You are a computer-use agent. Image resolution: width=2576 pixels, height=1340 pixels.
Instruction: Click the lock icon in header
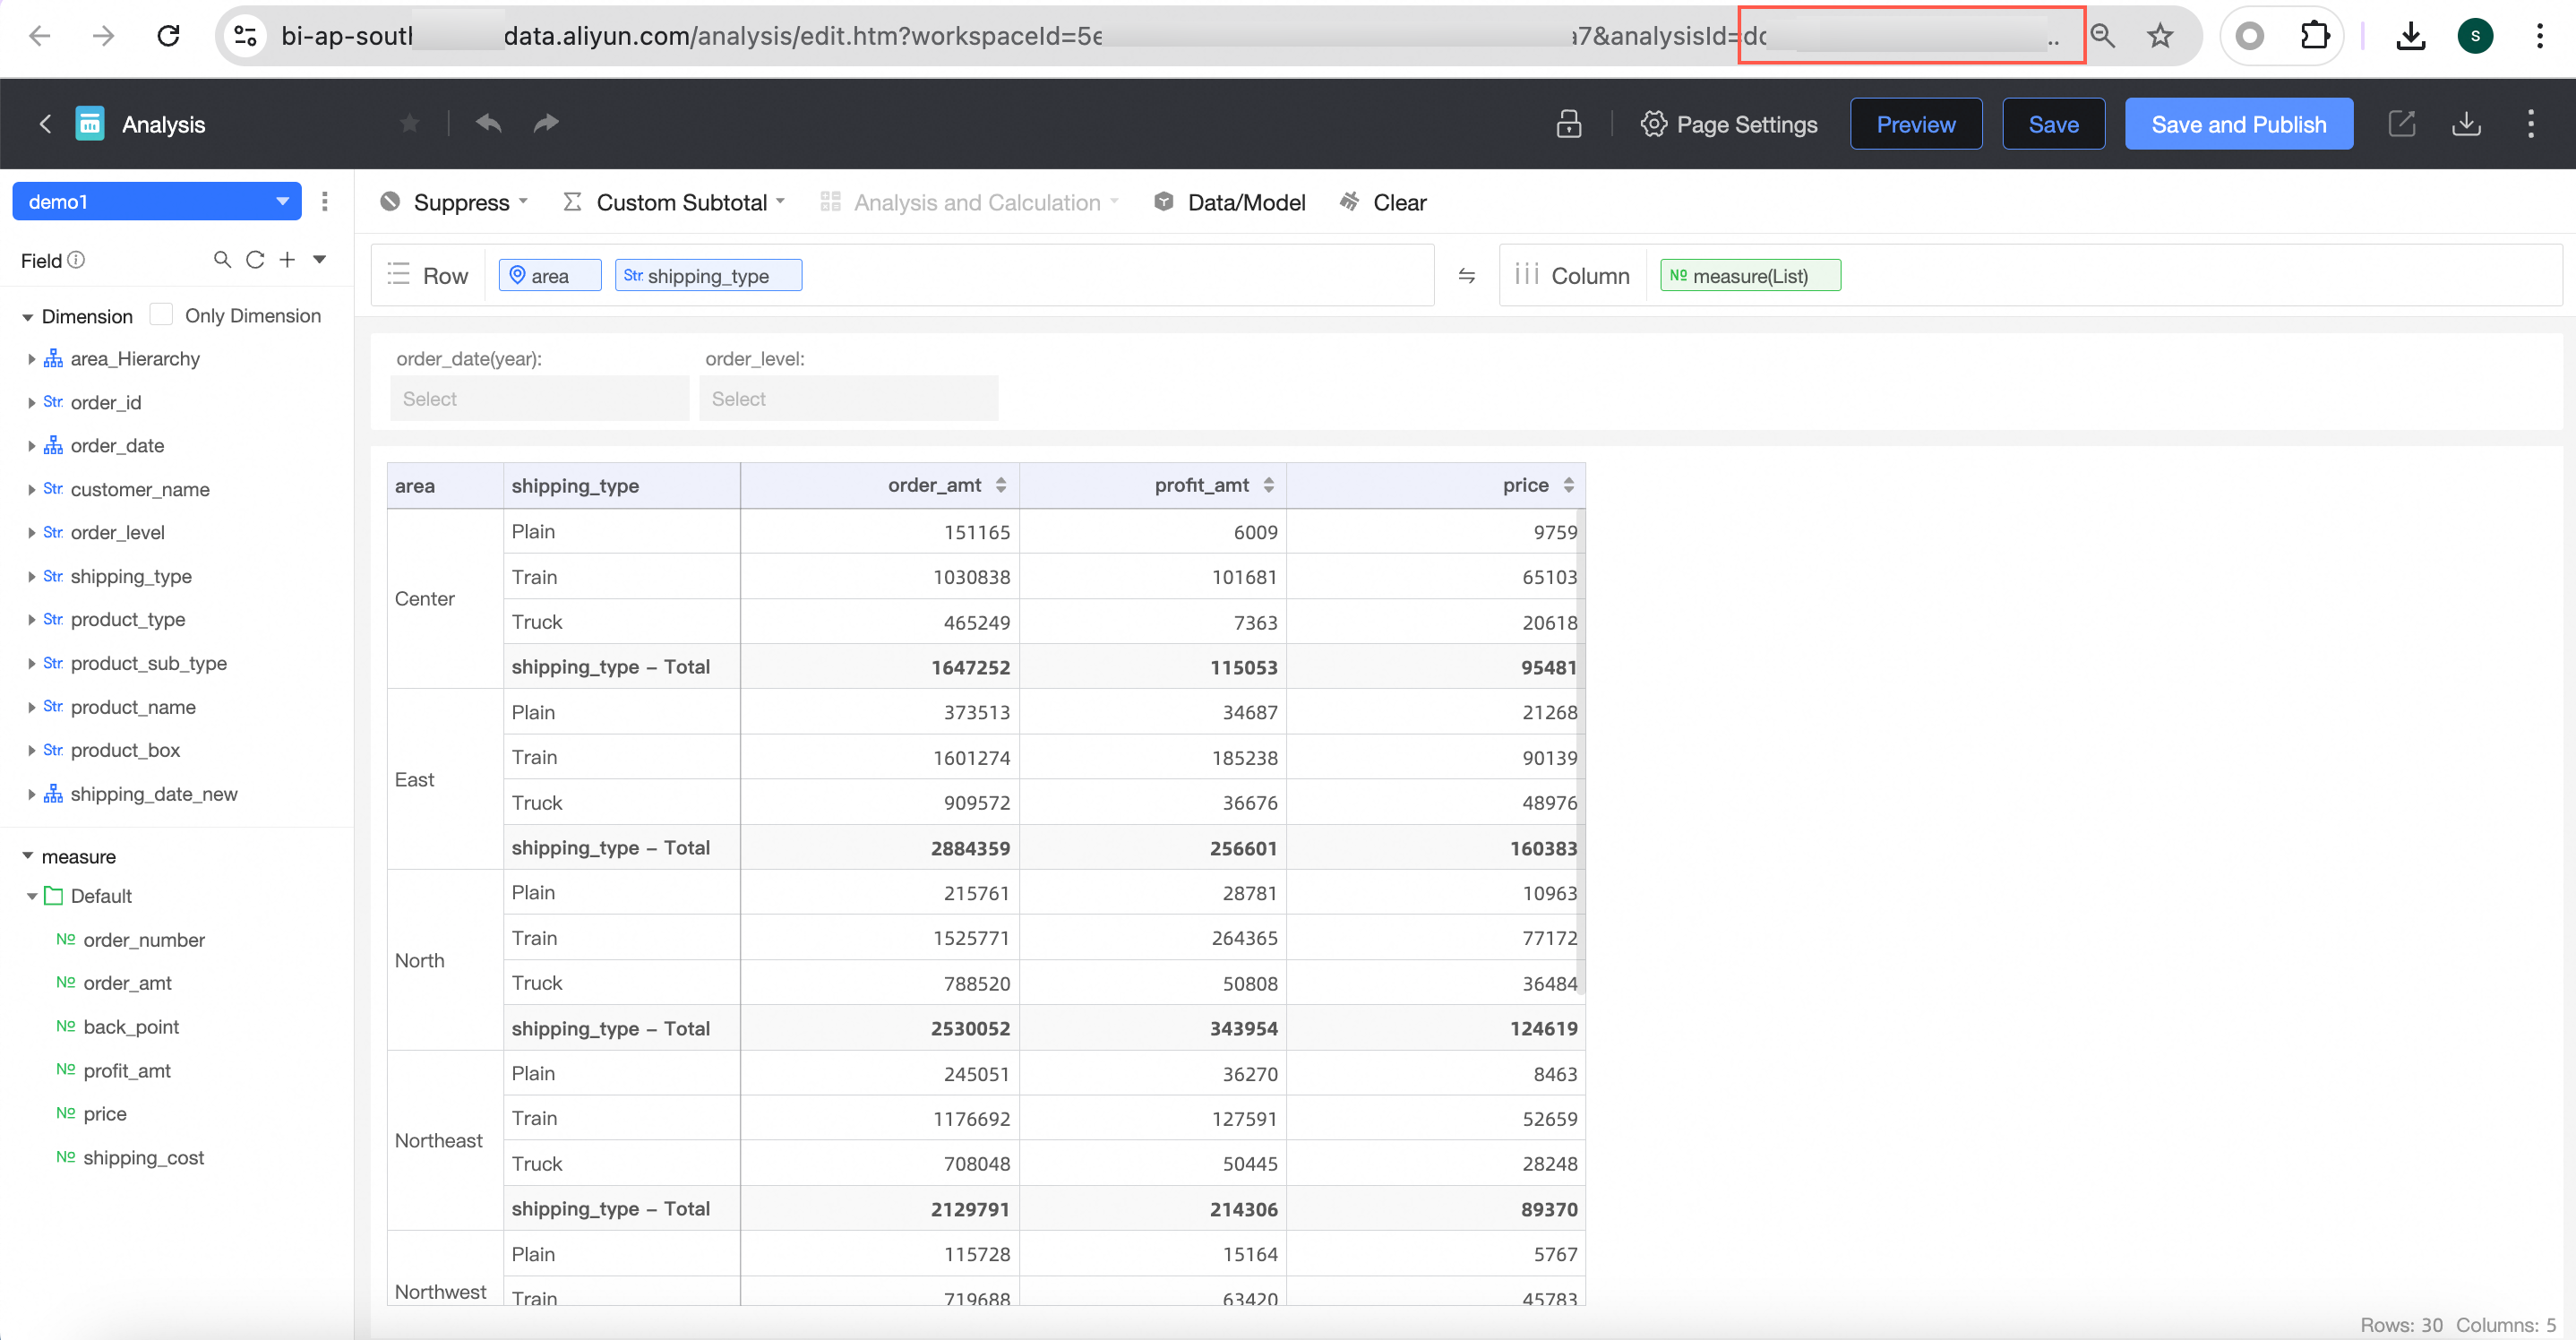(x=1568, y=124)
